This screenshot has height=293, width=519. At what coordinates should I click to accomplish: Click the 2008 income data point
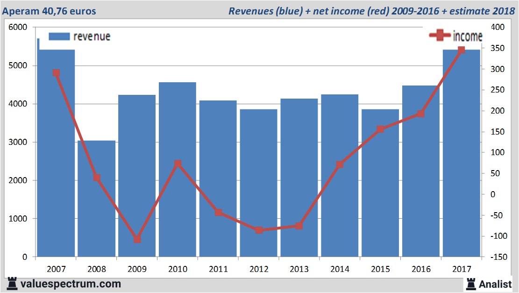[97, 178]
